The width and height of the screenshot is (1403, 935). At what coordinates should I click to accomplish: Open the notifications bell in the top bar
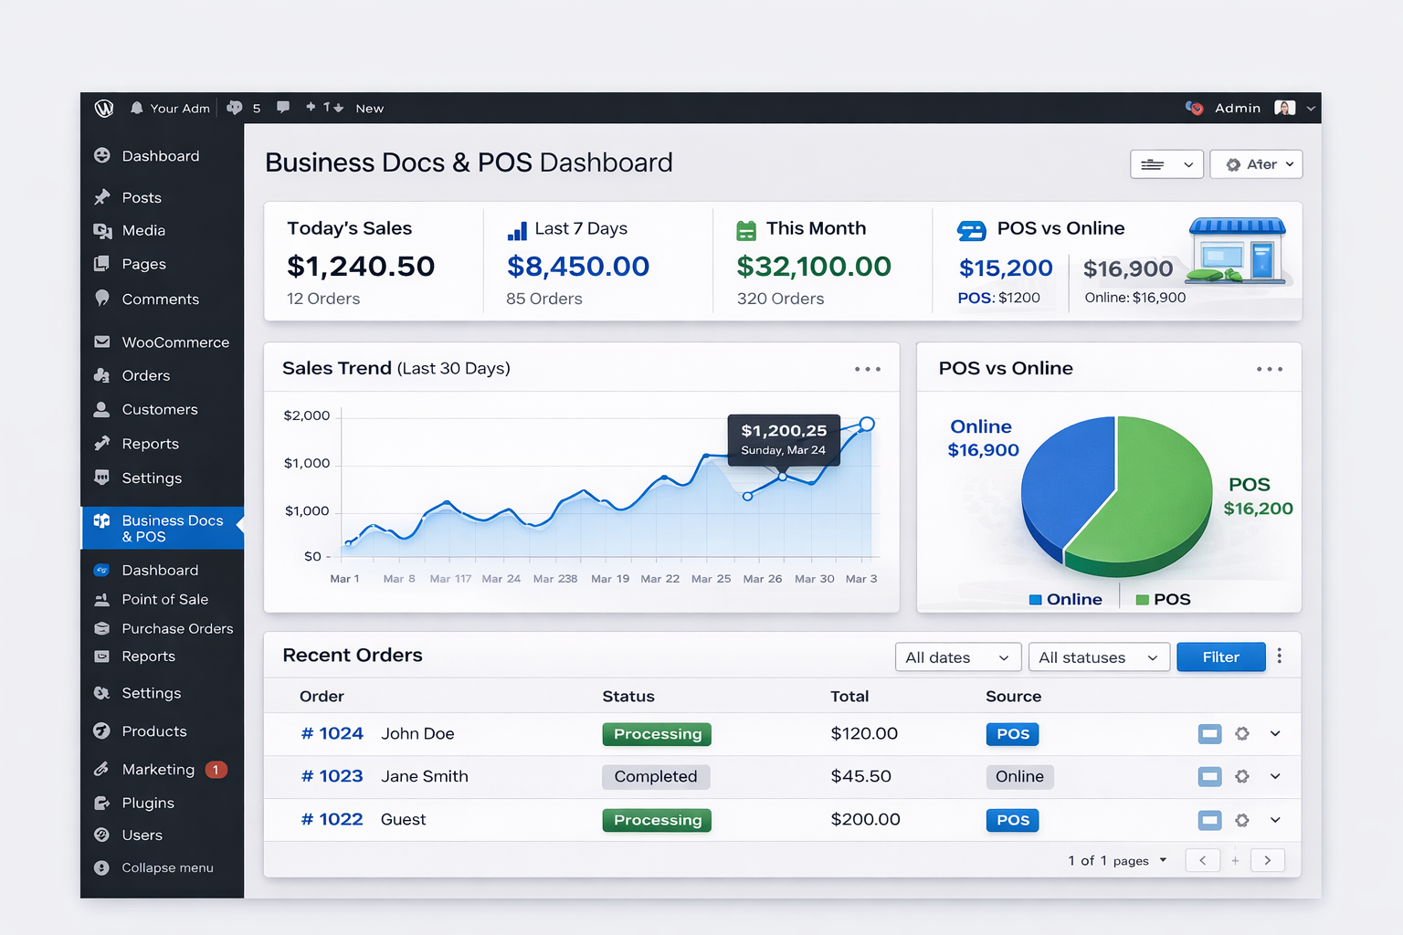(x=136, y=108)
